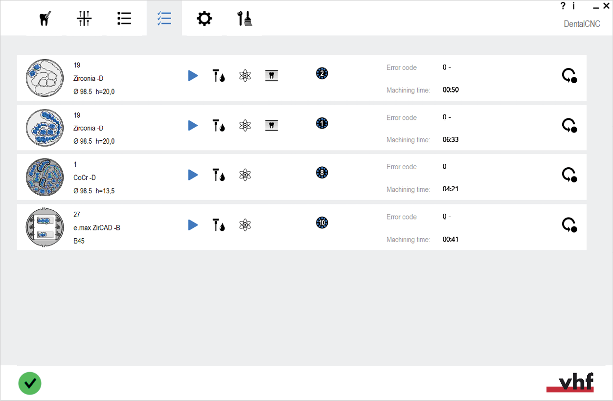613x401 pixels.
Task: Click the job number '1' in CoCr row
Action: pyautogui.click(x=75, y=164)
